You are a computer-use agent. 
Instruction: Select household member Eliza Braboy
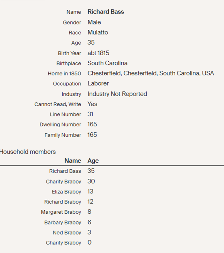tap(66, 192)
